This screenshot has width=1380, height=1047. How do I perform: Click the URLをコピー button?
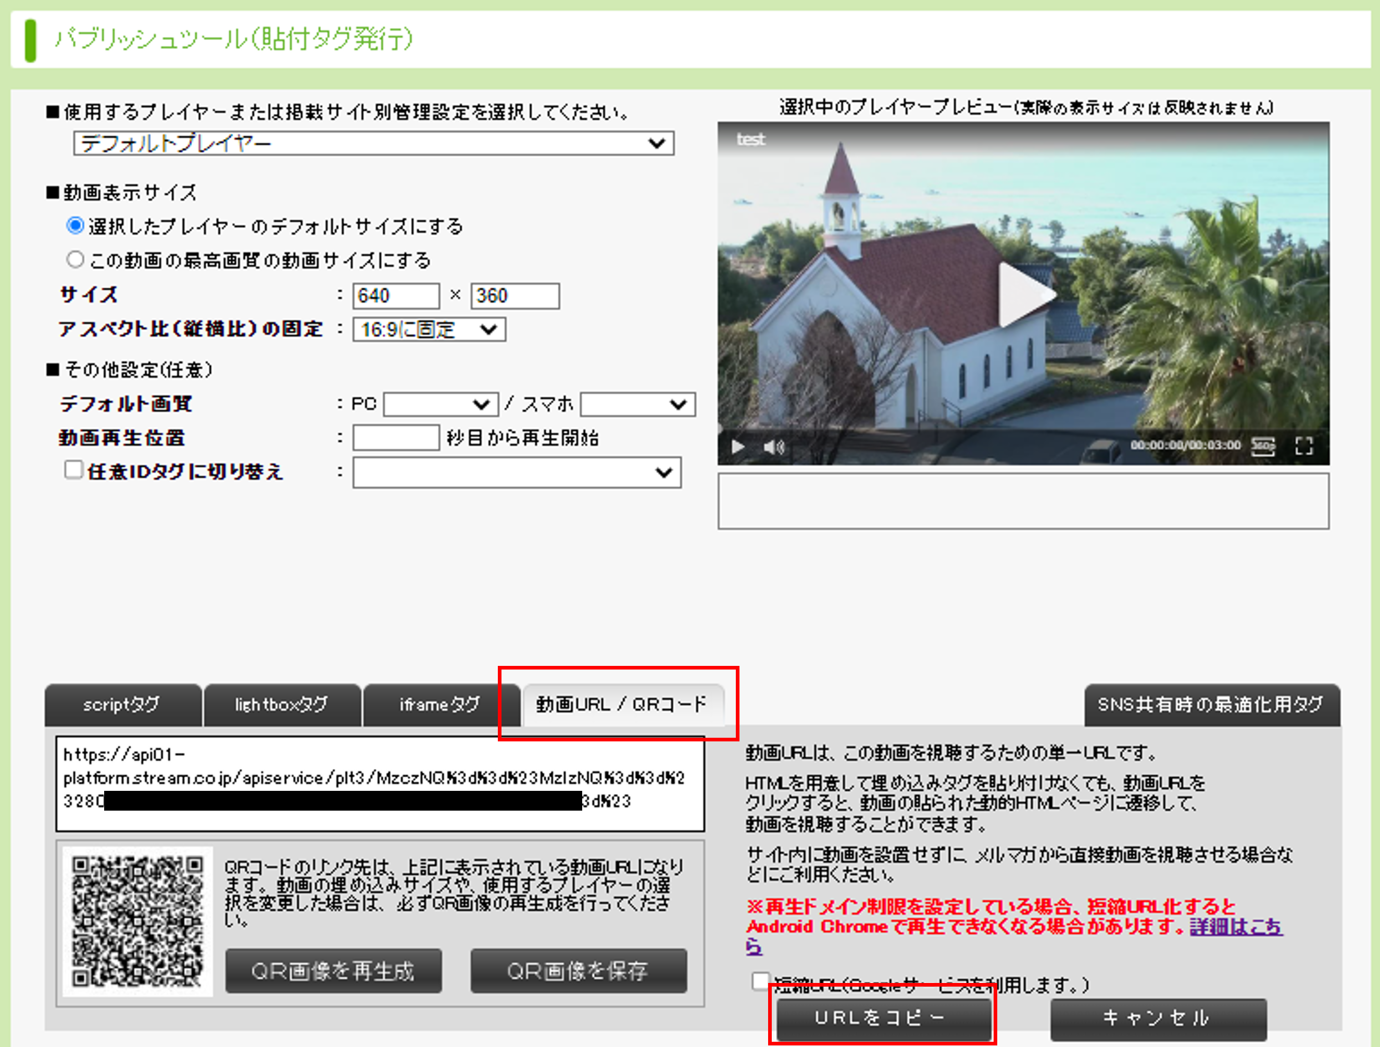coord(883,1018)
